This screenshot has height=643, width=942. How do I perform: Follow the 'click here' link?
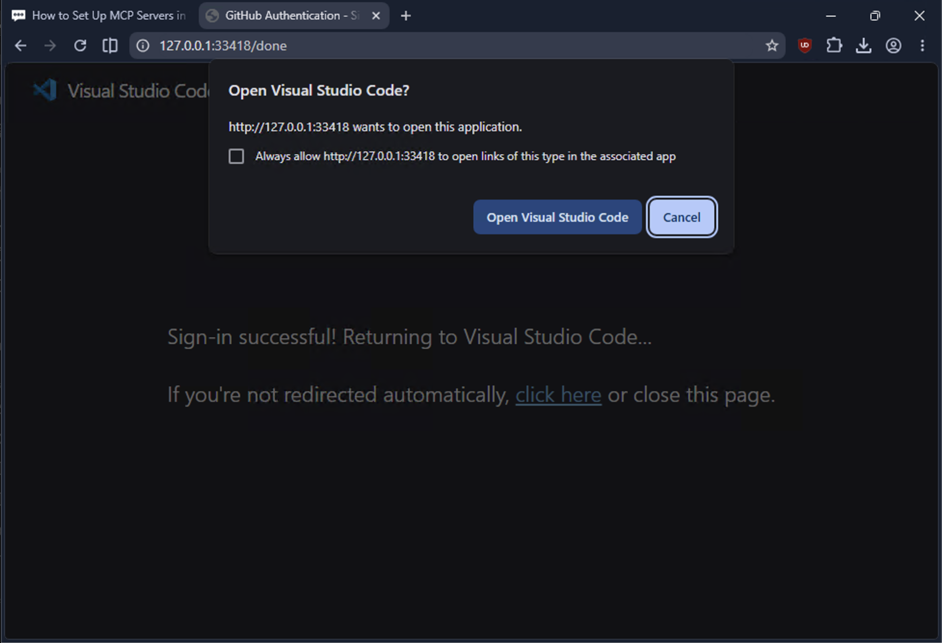(x=558, y=395)
